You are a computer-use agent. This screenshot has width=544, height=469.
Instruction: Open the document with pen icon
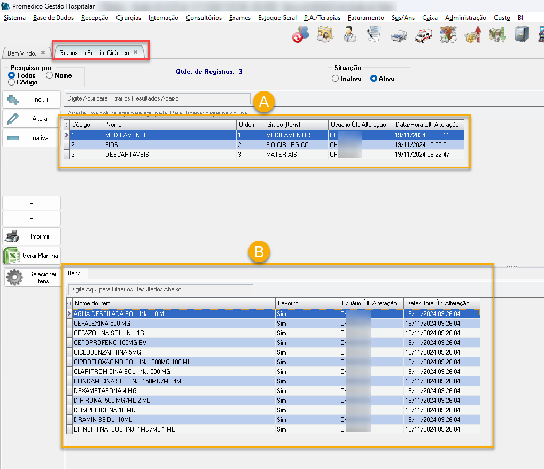click(374, 35)
